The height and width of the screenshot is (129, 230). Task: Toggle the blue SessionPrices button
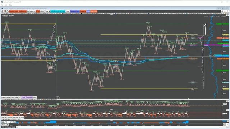point(75,11)
